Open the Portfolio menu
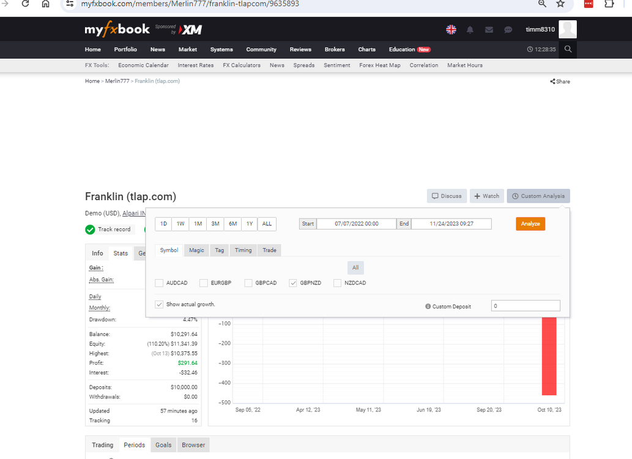The image size is (632, 459). pos(125,49)
